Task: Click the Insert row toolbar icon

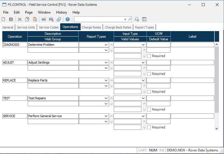Action: (x=44, y=19)
